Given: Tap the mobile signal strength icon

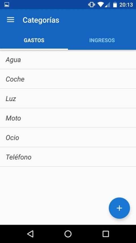Looking at the screenshot, I should click(x=107, y=5).
